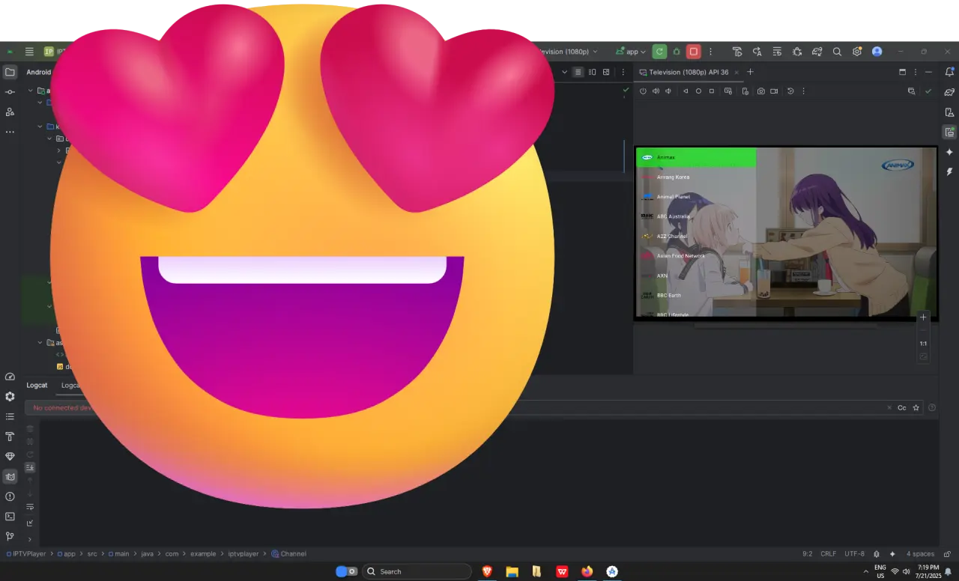The width and height of the screenshot is (959, 581).
Task: Open More tool windows ellipsis in left sidebar
Action: pyautogui.click(x=10, y=132)
